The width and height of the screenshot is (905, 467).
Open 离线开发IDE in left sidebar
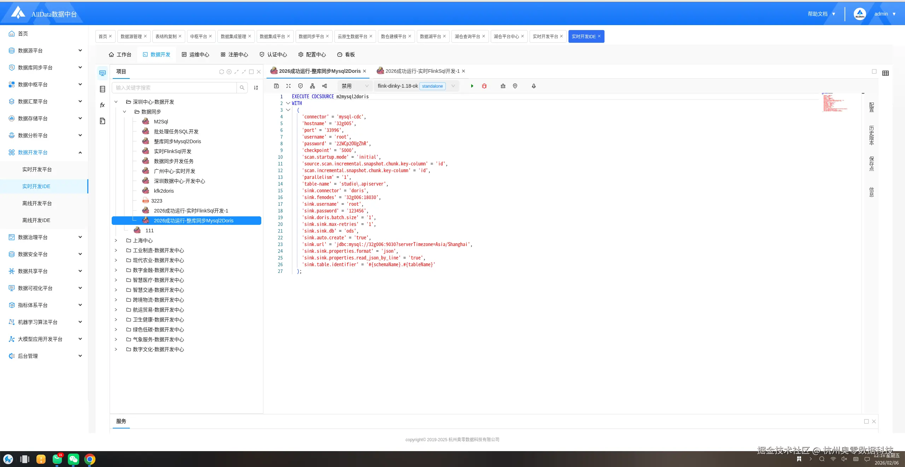click(x=36, y=220)
